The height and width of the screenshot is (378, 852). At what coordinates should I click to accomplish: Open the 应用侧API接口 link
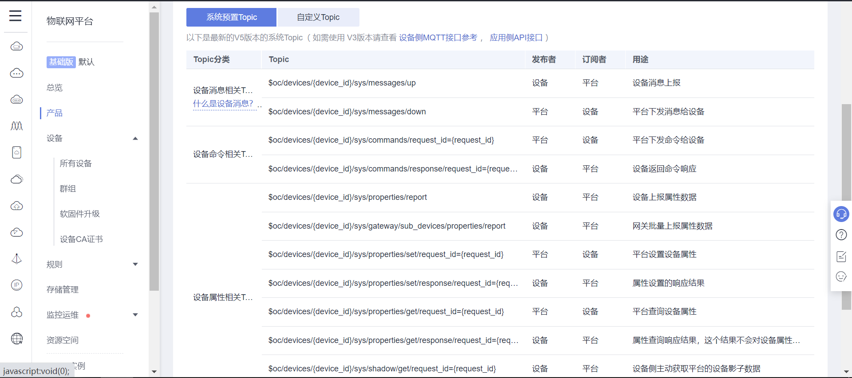coord(516,38)
